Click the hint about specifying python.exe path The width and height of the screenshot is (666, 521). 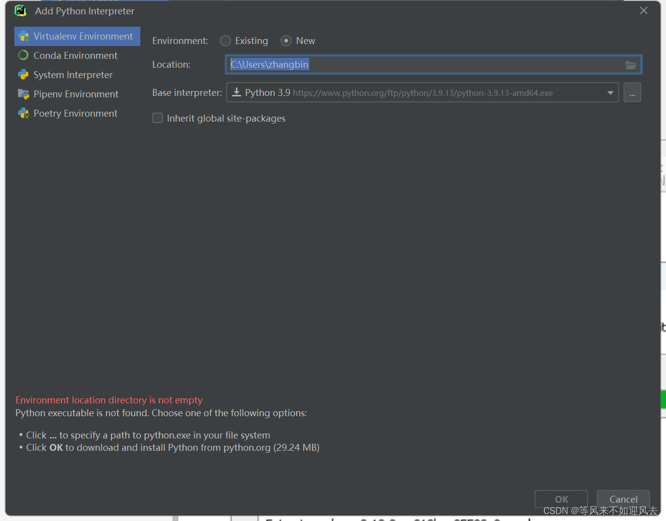tap(148, 435)
